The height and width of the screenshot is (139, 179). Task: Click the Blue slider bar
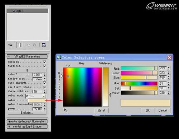(139, 78)
